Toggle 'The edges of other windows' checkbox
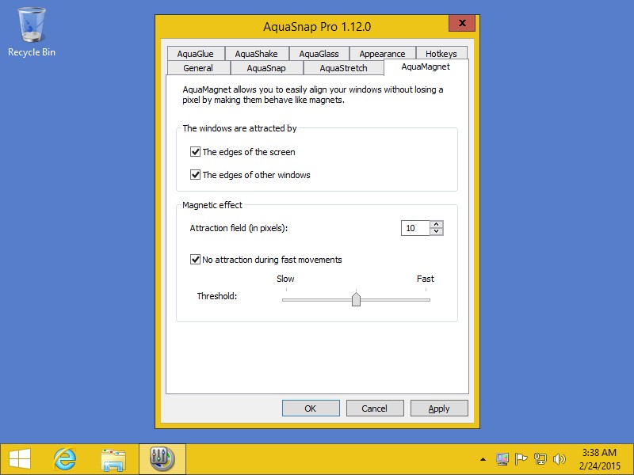Viewport: 634px width, 475px height. [195, 175]
